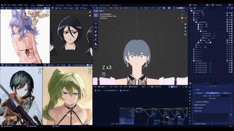Select solid viewport shading icon
This screenshot has width=234, height=131.
point(179,8)
